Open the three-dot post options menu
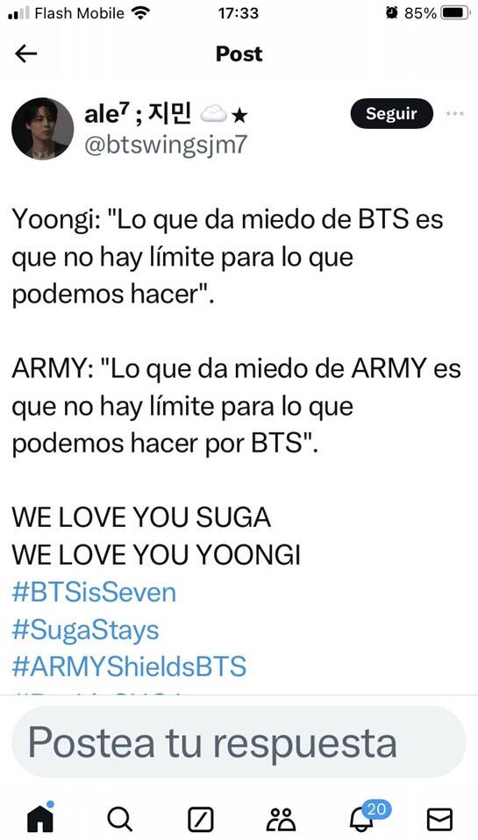 pos(454,114)
